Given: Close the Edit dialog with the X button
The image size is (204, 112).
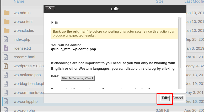Looking at the screenshot, I should click(50, 8).
